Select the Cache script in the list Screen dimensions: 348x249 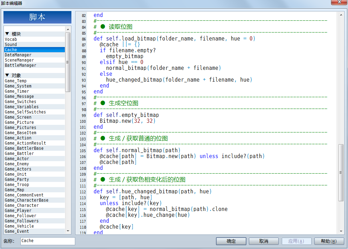click(34, 49)
